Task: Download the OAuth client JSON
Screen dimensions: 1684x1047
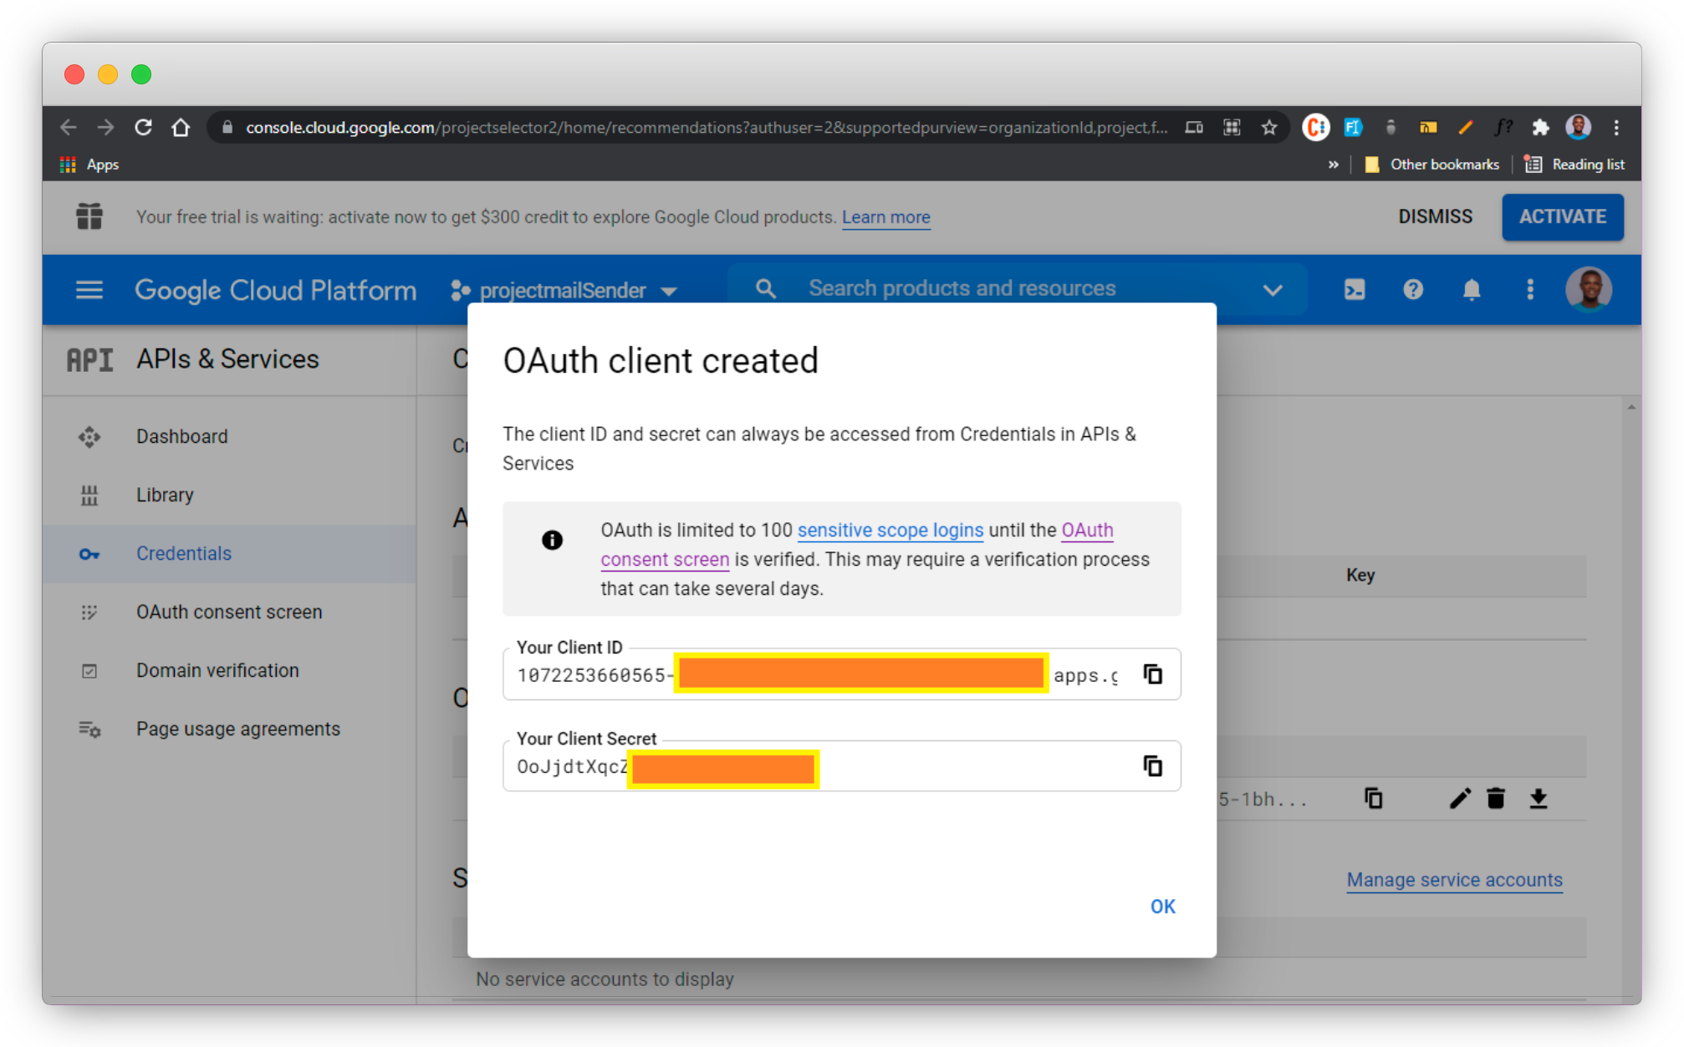Action: click(1538, 799)
